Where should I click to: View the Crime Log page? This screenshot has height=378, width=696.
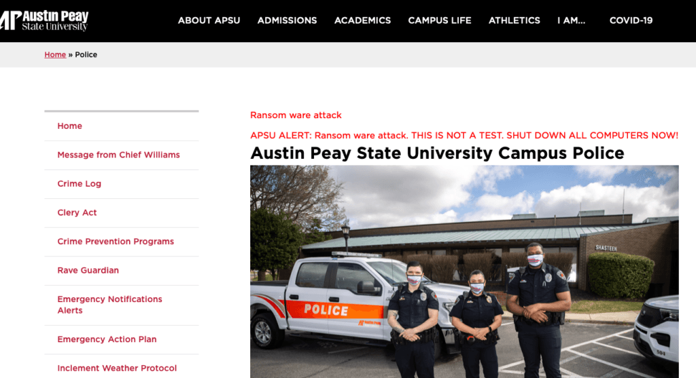79,183
